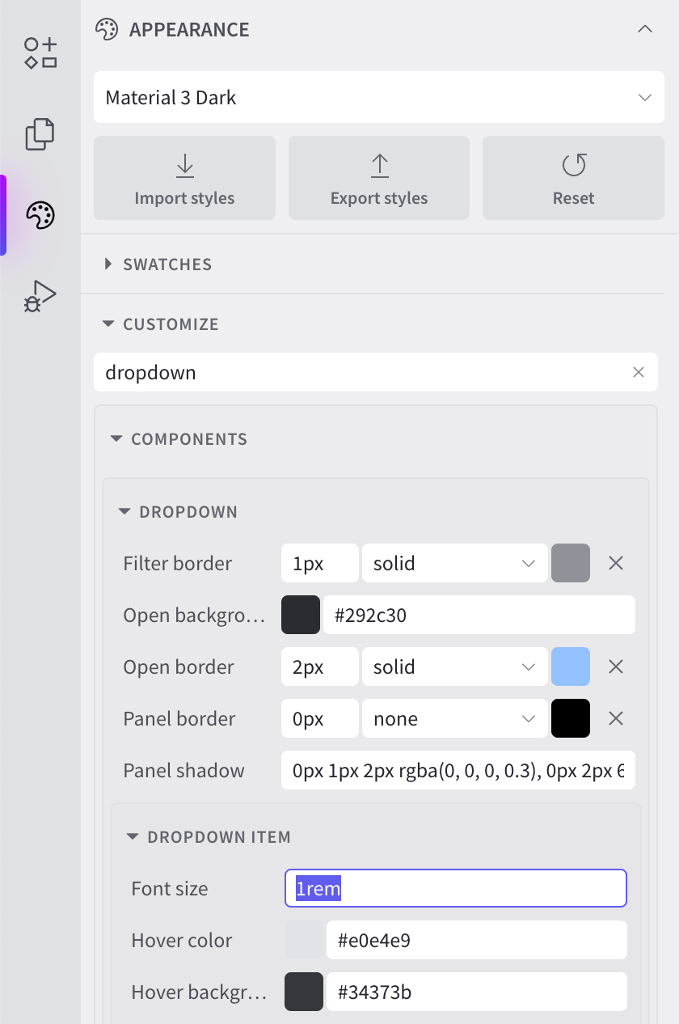Clear the dropdown search field with the X

(639, 372)
